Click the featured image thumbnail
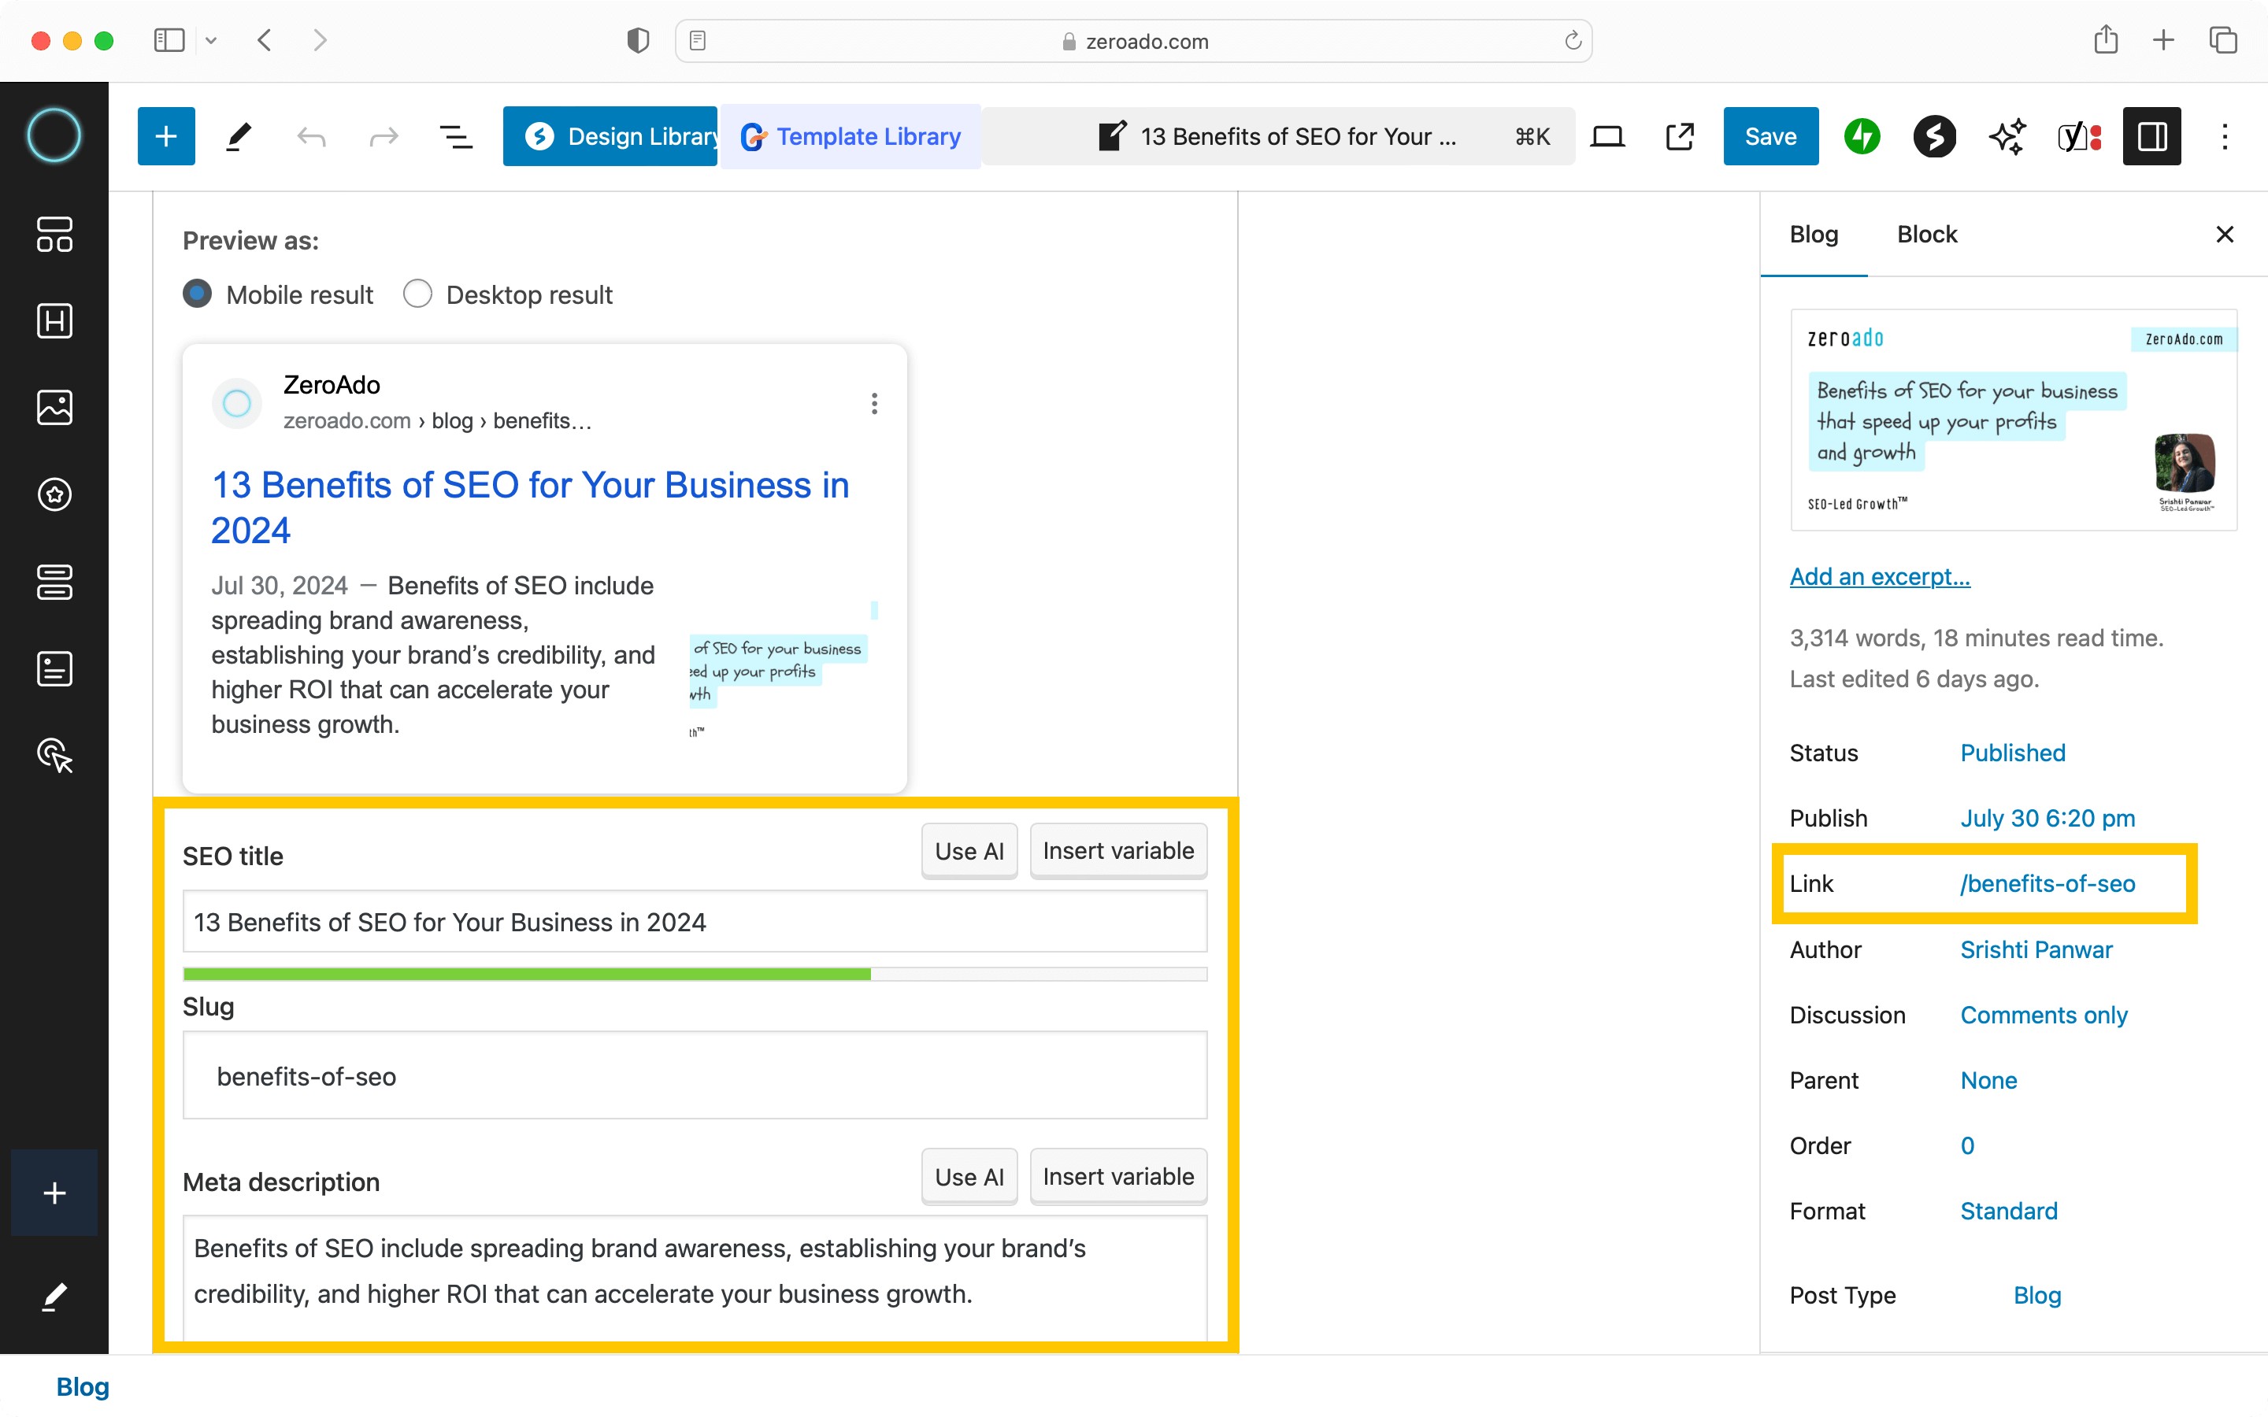The height and width of the screenshot is (1417, 2268). pos(2013,420)
